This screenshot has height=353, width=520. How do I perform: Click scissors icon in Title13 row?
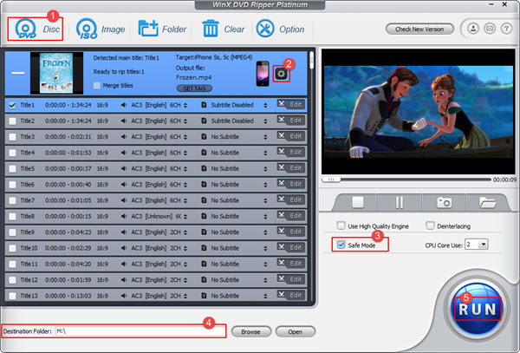coord(281,295)
